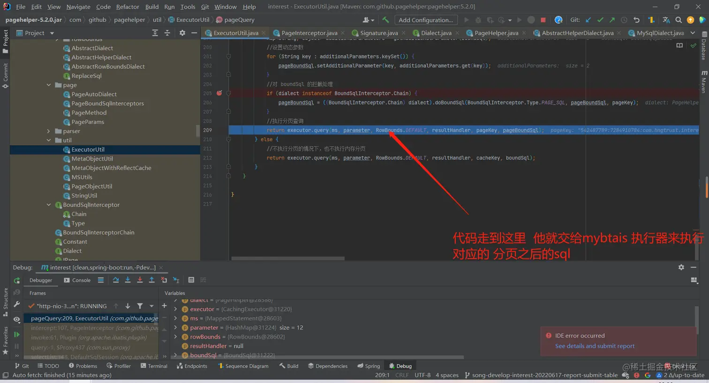709x383 pixels.
Task: Click Step Over in debugger toolbar
Action: (116, 280)
